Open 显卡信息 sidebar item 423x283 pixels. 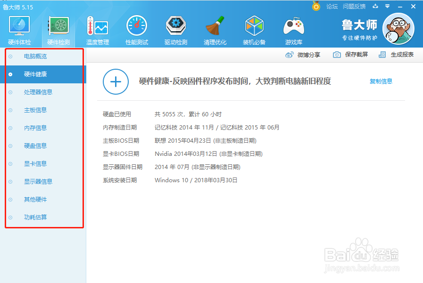(x=35, y=164)
